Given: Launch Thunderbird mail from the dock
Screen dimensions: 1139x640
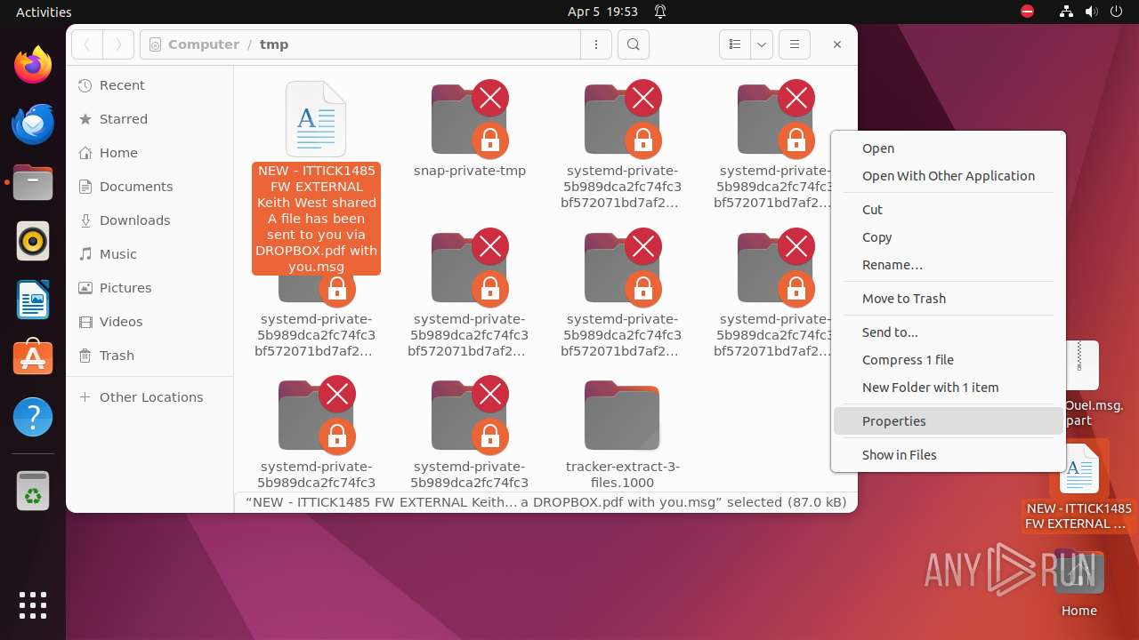Looking at the screenshot, I should coord(33,124).
